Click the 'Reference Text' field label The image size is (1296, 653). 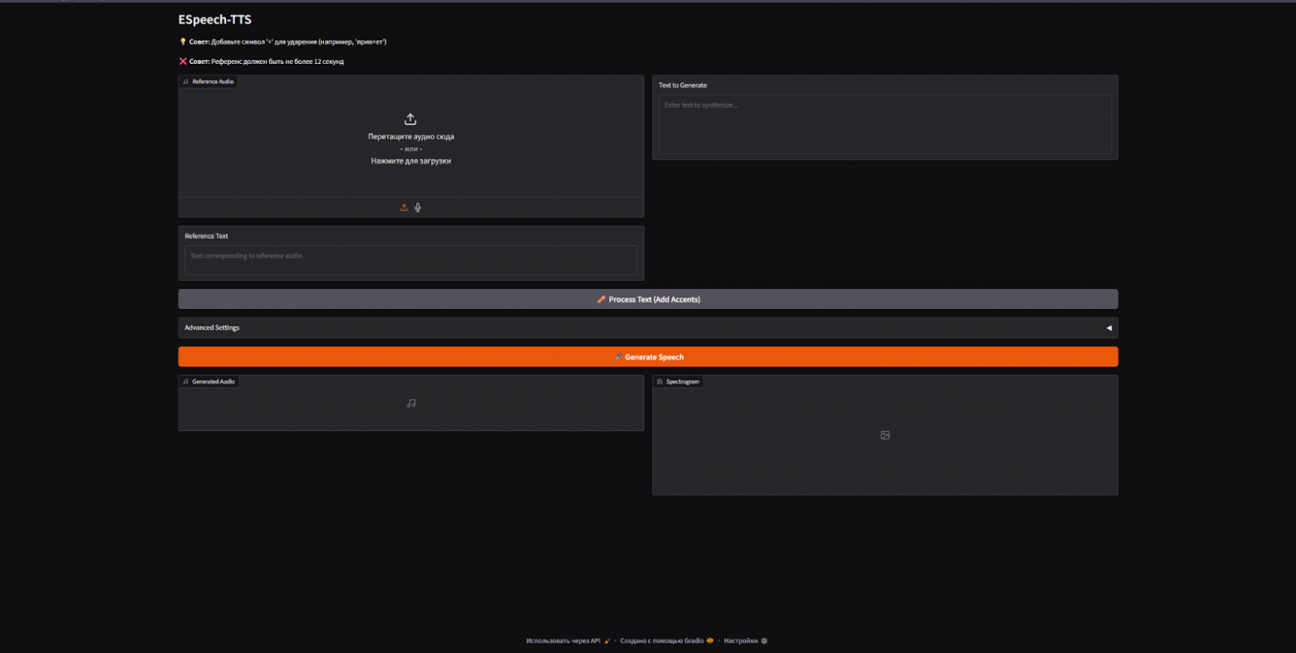[x=206, y=236]
